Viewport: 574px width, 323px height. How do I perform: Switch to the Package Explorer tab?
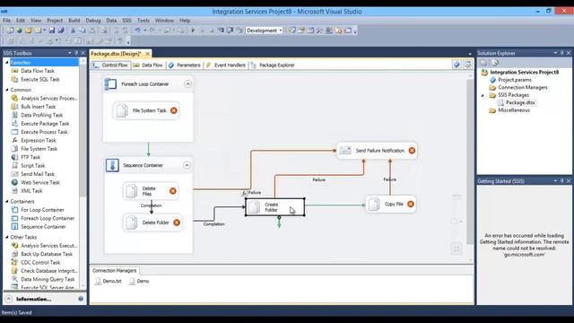[x=273, y=65]
